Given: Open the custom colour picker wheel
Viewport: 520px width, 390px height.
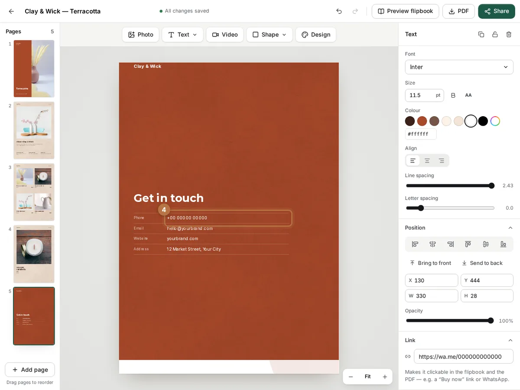Looking at the screenshot, I should (x=495, y=121).
